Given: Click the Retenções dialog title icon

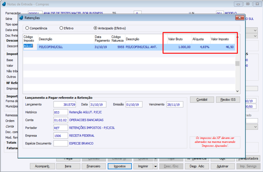Looking at the screenshot, I should tap(21, 17).
